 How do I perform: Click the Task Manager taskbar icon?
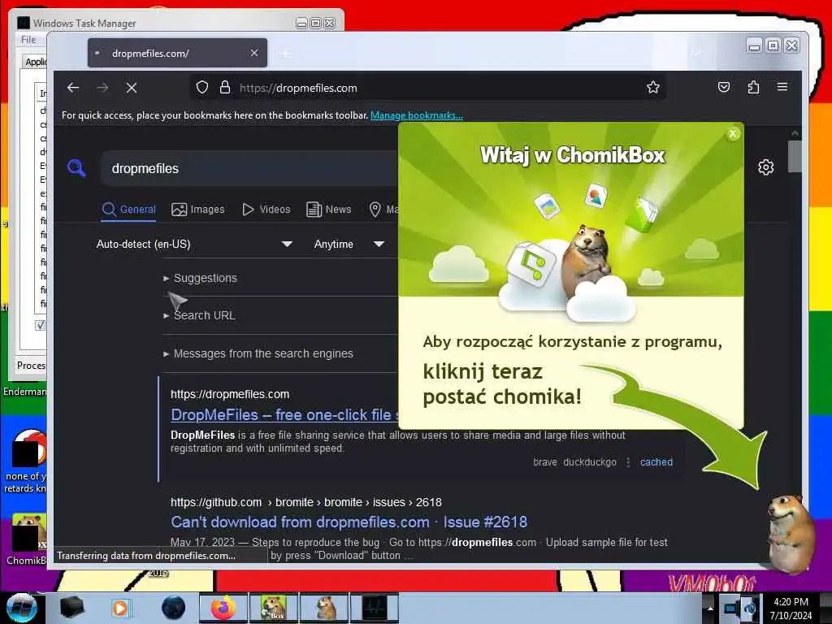click(x=374, y=608)
